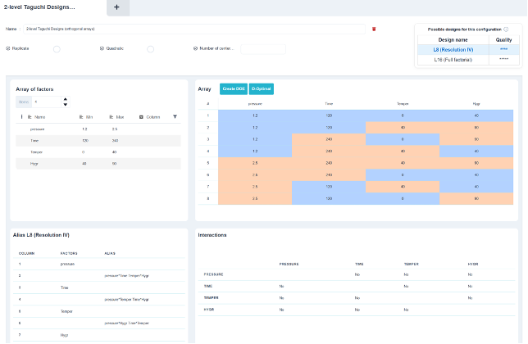The height and width of the screenshot is (344, 528).
Task: Click the D-Optimal button
Action: click(x=262, y=88)
